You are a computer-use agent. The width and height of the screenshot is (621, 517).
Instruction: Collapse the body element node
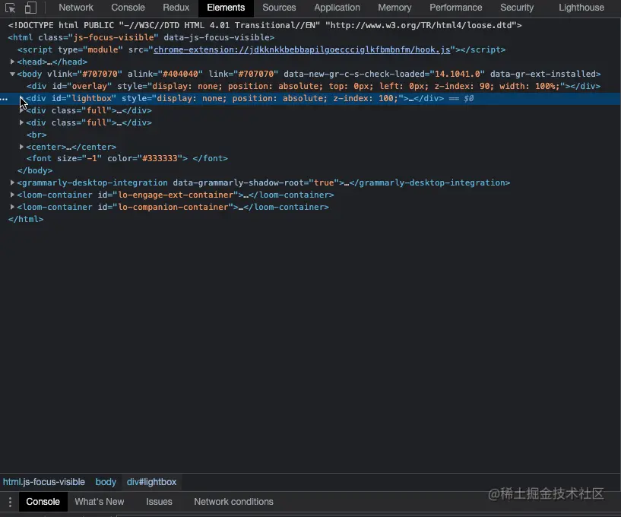point(12,74)
